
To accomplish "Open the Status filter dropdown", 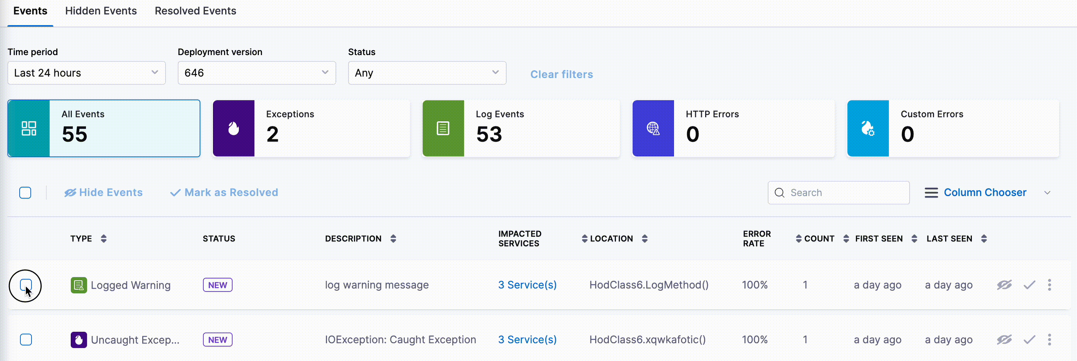I will [427, 73].
